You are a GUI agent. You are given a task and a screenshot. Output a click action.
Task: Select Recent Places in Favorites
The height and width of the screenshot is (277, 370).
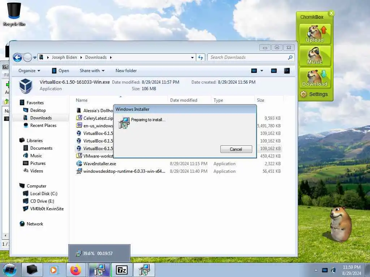(x=43, y=125)
